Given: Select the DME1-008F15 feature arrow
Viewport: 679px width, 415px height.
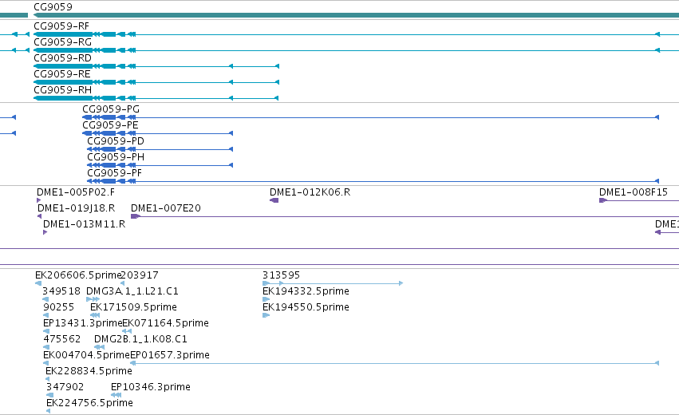Looking at the screenshot, I should pyautogui.click(x=603, y=200).
